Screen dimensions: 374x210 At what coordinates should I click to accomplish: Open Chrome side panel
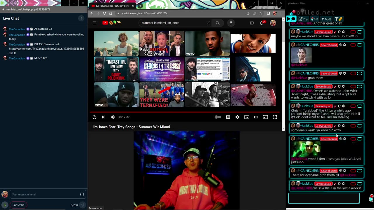pos(268,13)
